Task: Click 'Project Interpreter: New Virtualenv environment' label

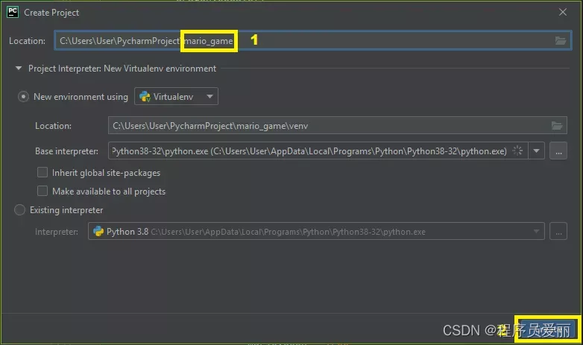Action: 122,69
